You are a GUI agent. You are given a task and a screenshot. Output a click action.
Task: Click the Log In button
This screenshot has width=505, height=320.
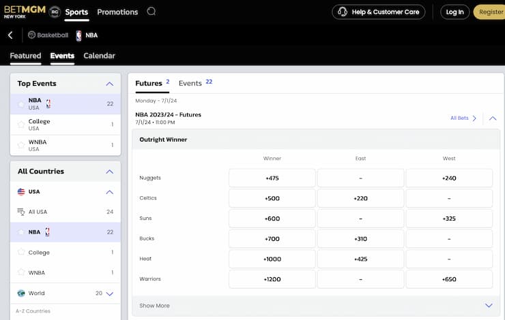pos(454,12)
